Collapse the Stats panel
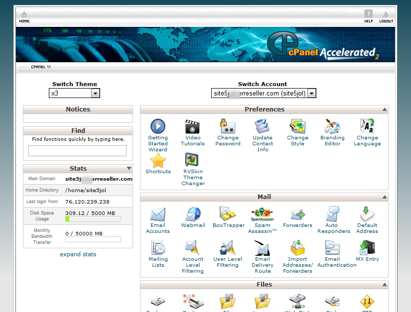This screenshot has width=411, height=312. (x=129, y=168)
